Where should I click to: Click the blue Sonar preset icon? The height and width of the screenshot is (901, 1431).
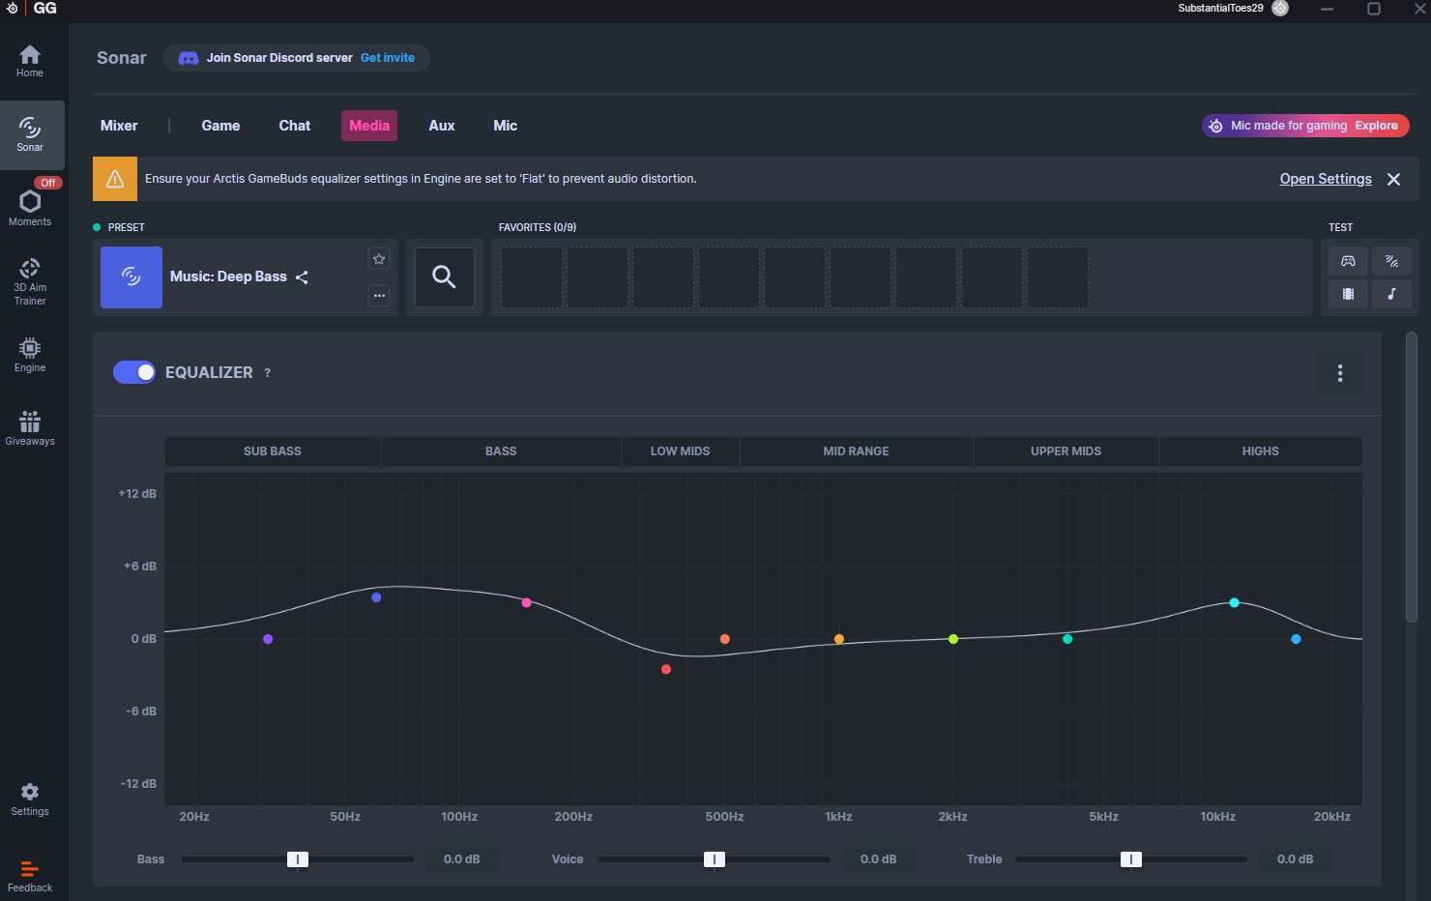pyautogui.click(x=131, y=276)
